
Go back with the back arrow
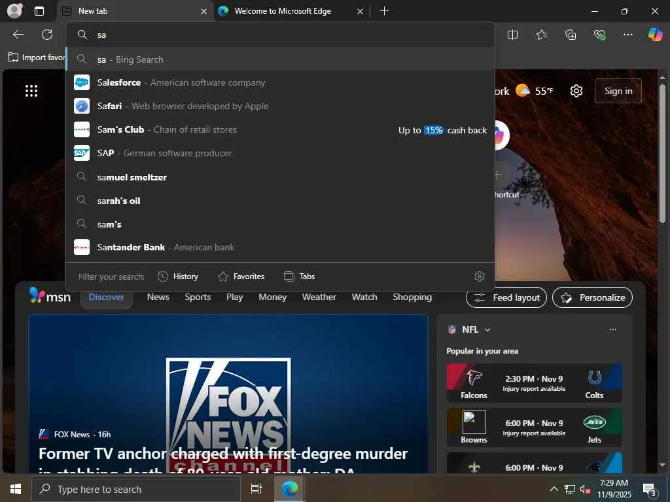pyautogui.click(x=18, y=35)
